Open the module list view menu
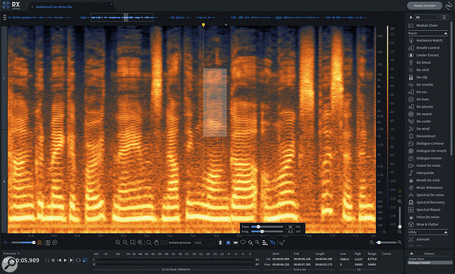 (444, 18)
